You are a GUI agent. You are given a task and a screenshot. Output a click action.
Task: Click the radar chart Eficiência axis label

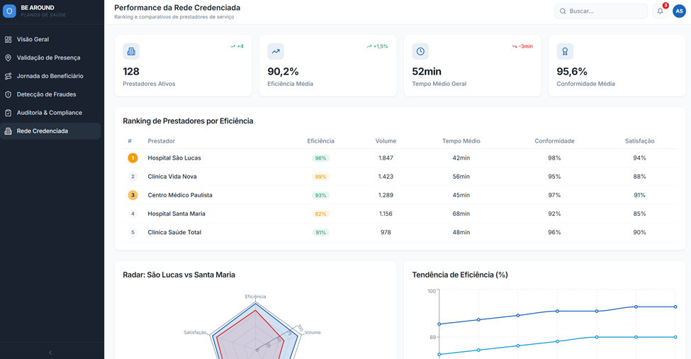[x=255, y=297]
